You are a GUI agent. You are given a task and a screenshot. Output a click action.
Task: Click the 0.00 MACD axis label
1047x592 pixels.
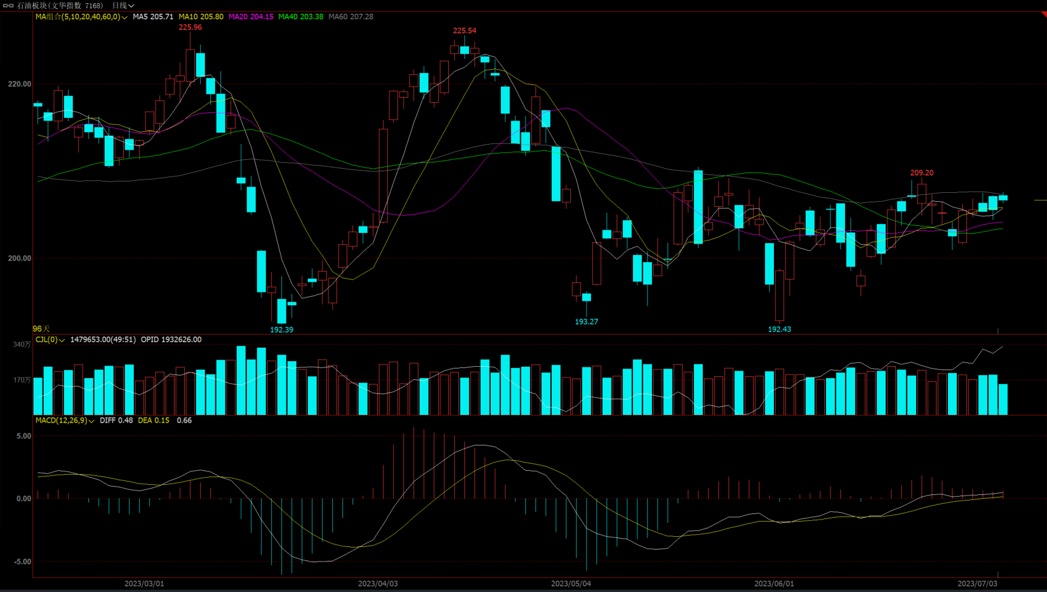point(24,499)
